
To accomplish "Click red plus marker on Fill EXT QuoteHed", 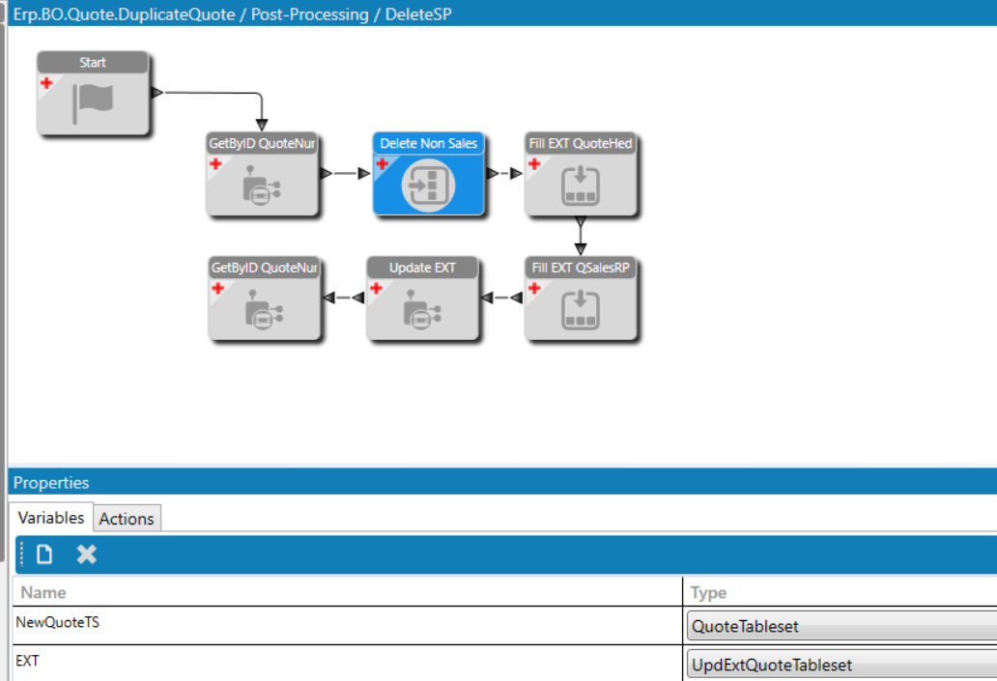I will coord(534,164).
